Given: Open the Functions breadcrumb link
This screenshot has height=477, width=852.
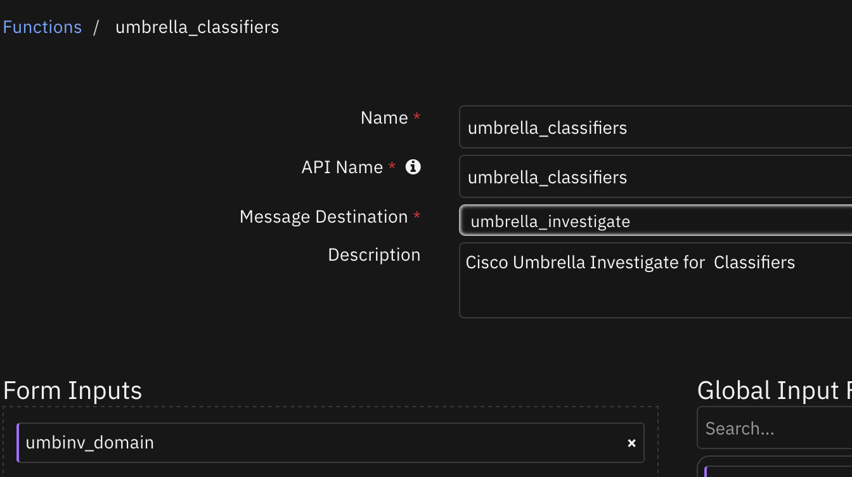Looking at the screenshot, I should point(42,27).
